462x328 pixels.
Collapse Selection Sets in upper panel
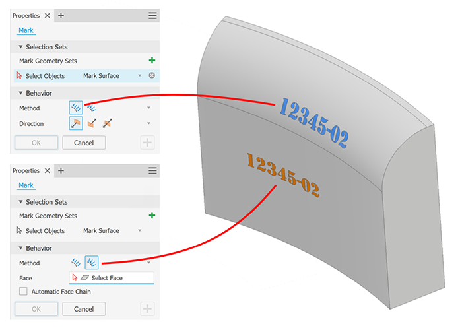pyautogui.click(x=20, y=47)
